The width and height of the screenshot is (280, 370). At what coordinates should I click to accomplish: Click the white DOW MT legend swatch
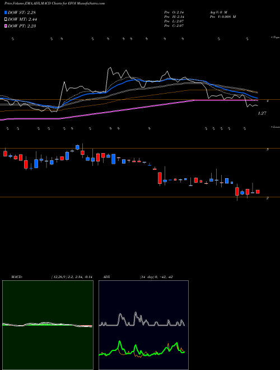click(6, 19)
